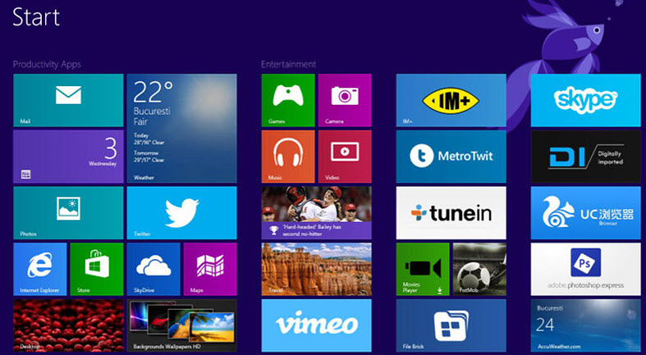This screenshot has height=355, width=646.
Task: Open the Twitter tile
Action: tap(181, 212)
